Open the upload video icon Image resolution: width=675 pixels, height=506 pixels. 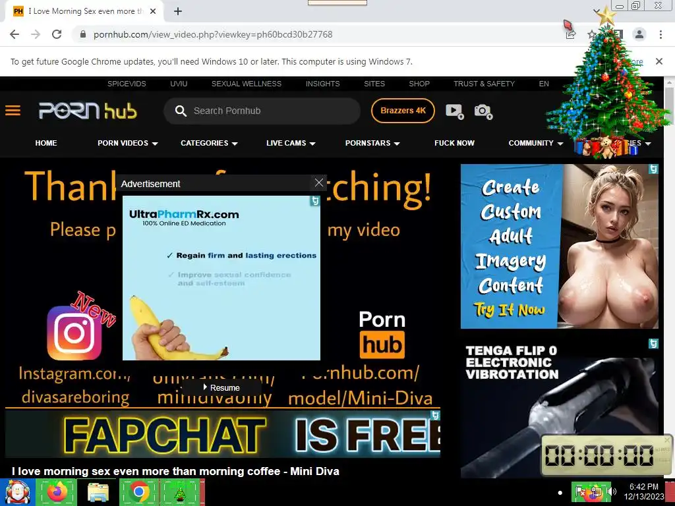[x=455, y=111]
